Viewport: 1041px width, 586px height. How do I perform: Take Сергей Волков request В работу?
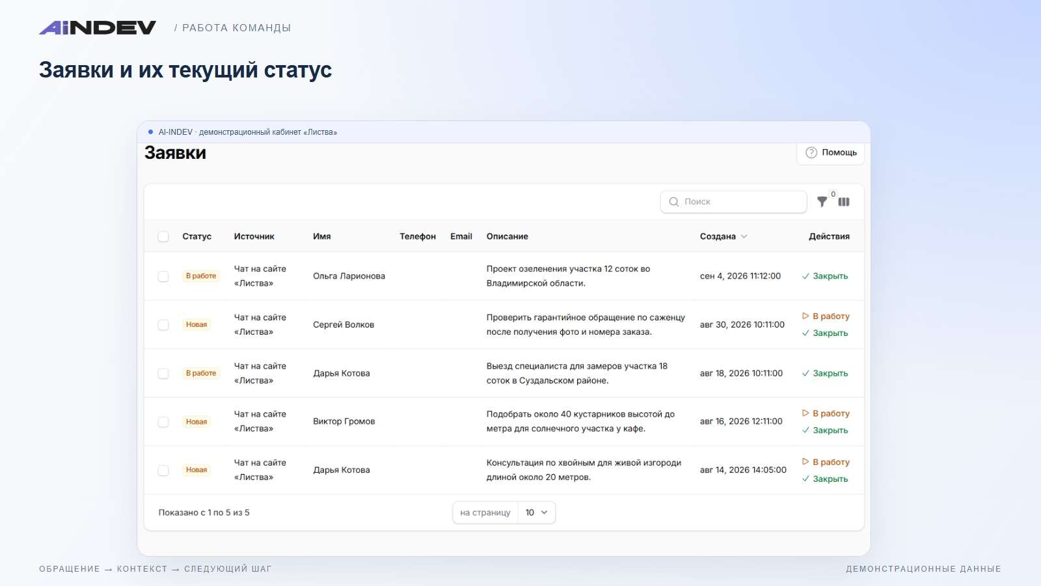826,316
